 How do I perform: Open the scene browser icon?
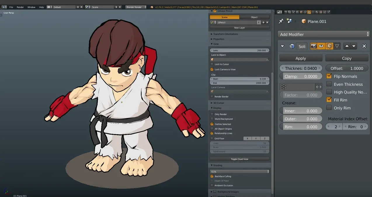click(87, 7)
